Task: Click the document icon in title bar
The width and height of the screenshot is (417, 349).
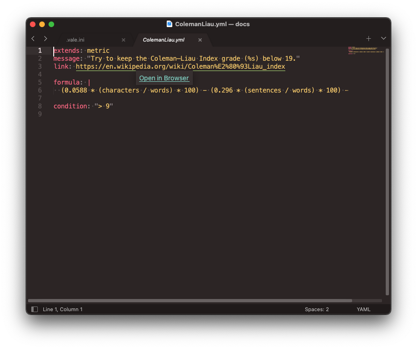Action: pos(170,24)
